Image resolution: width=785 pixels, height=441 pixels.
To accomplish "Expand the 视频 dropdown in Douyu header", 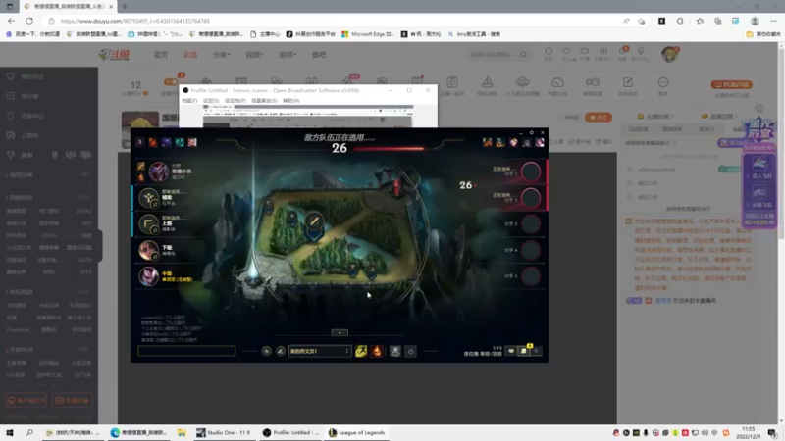I will coord(254,55).
